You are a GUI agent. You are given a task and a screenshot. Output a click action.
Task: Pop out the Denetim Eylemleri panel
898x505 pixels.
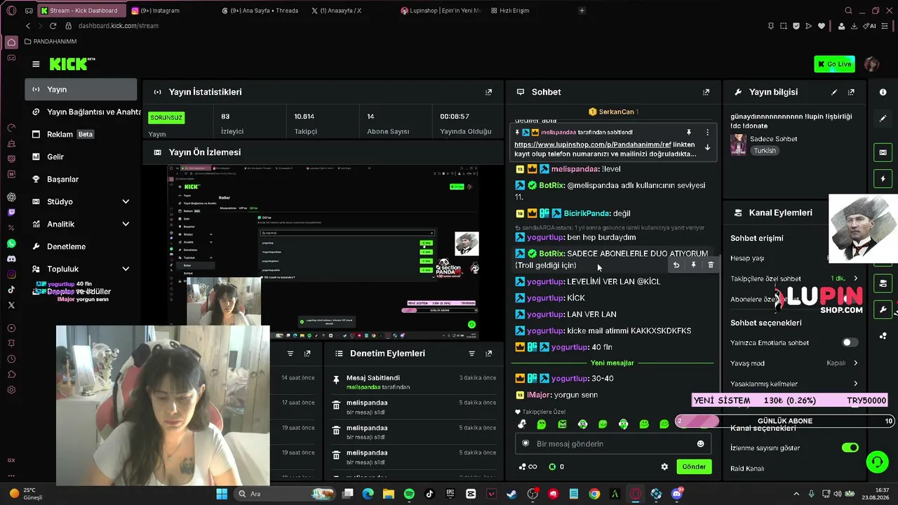489,353
